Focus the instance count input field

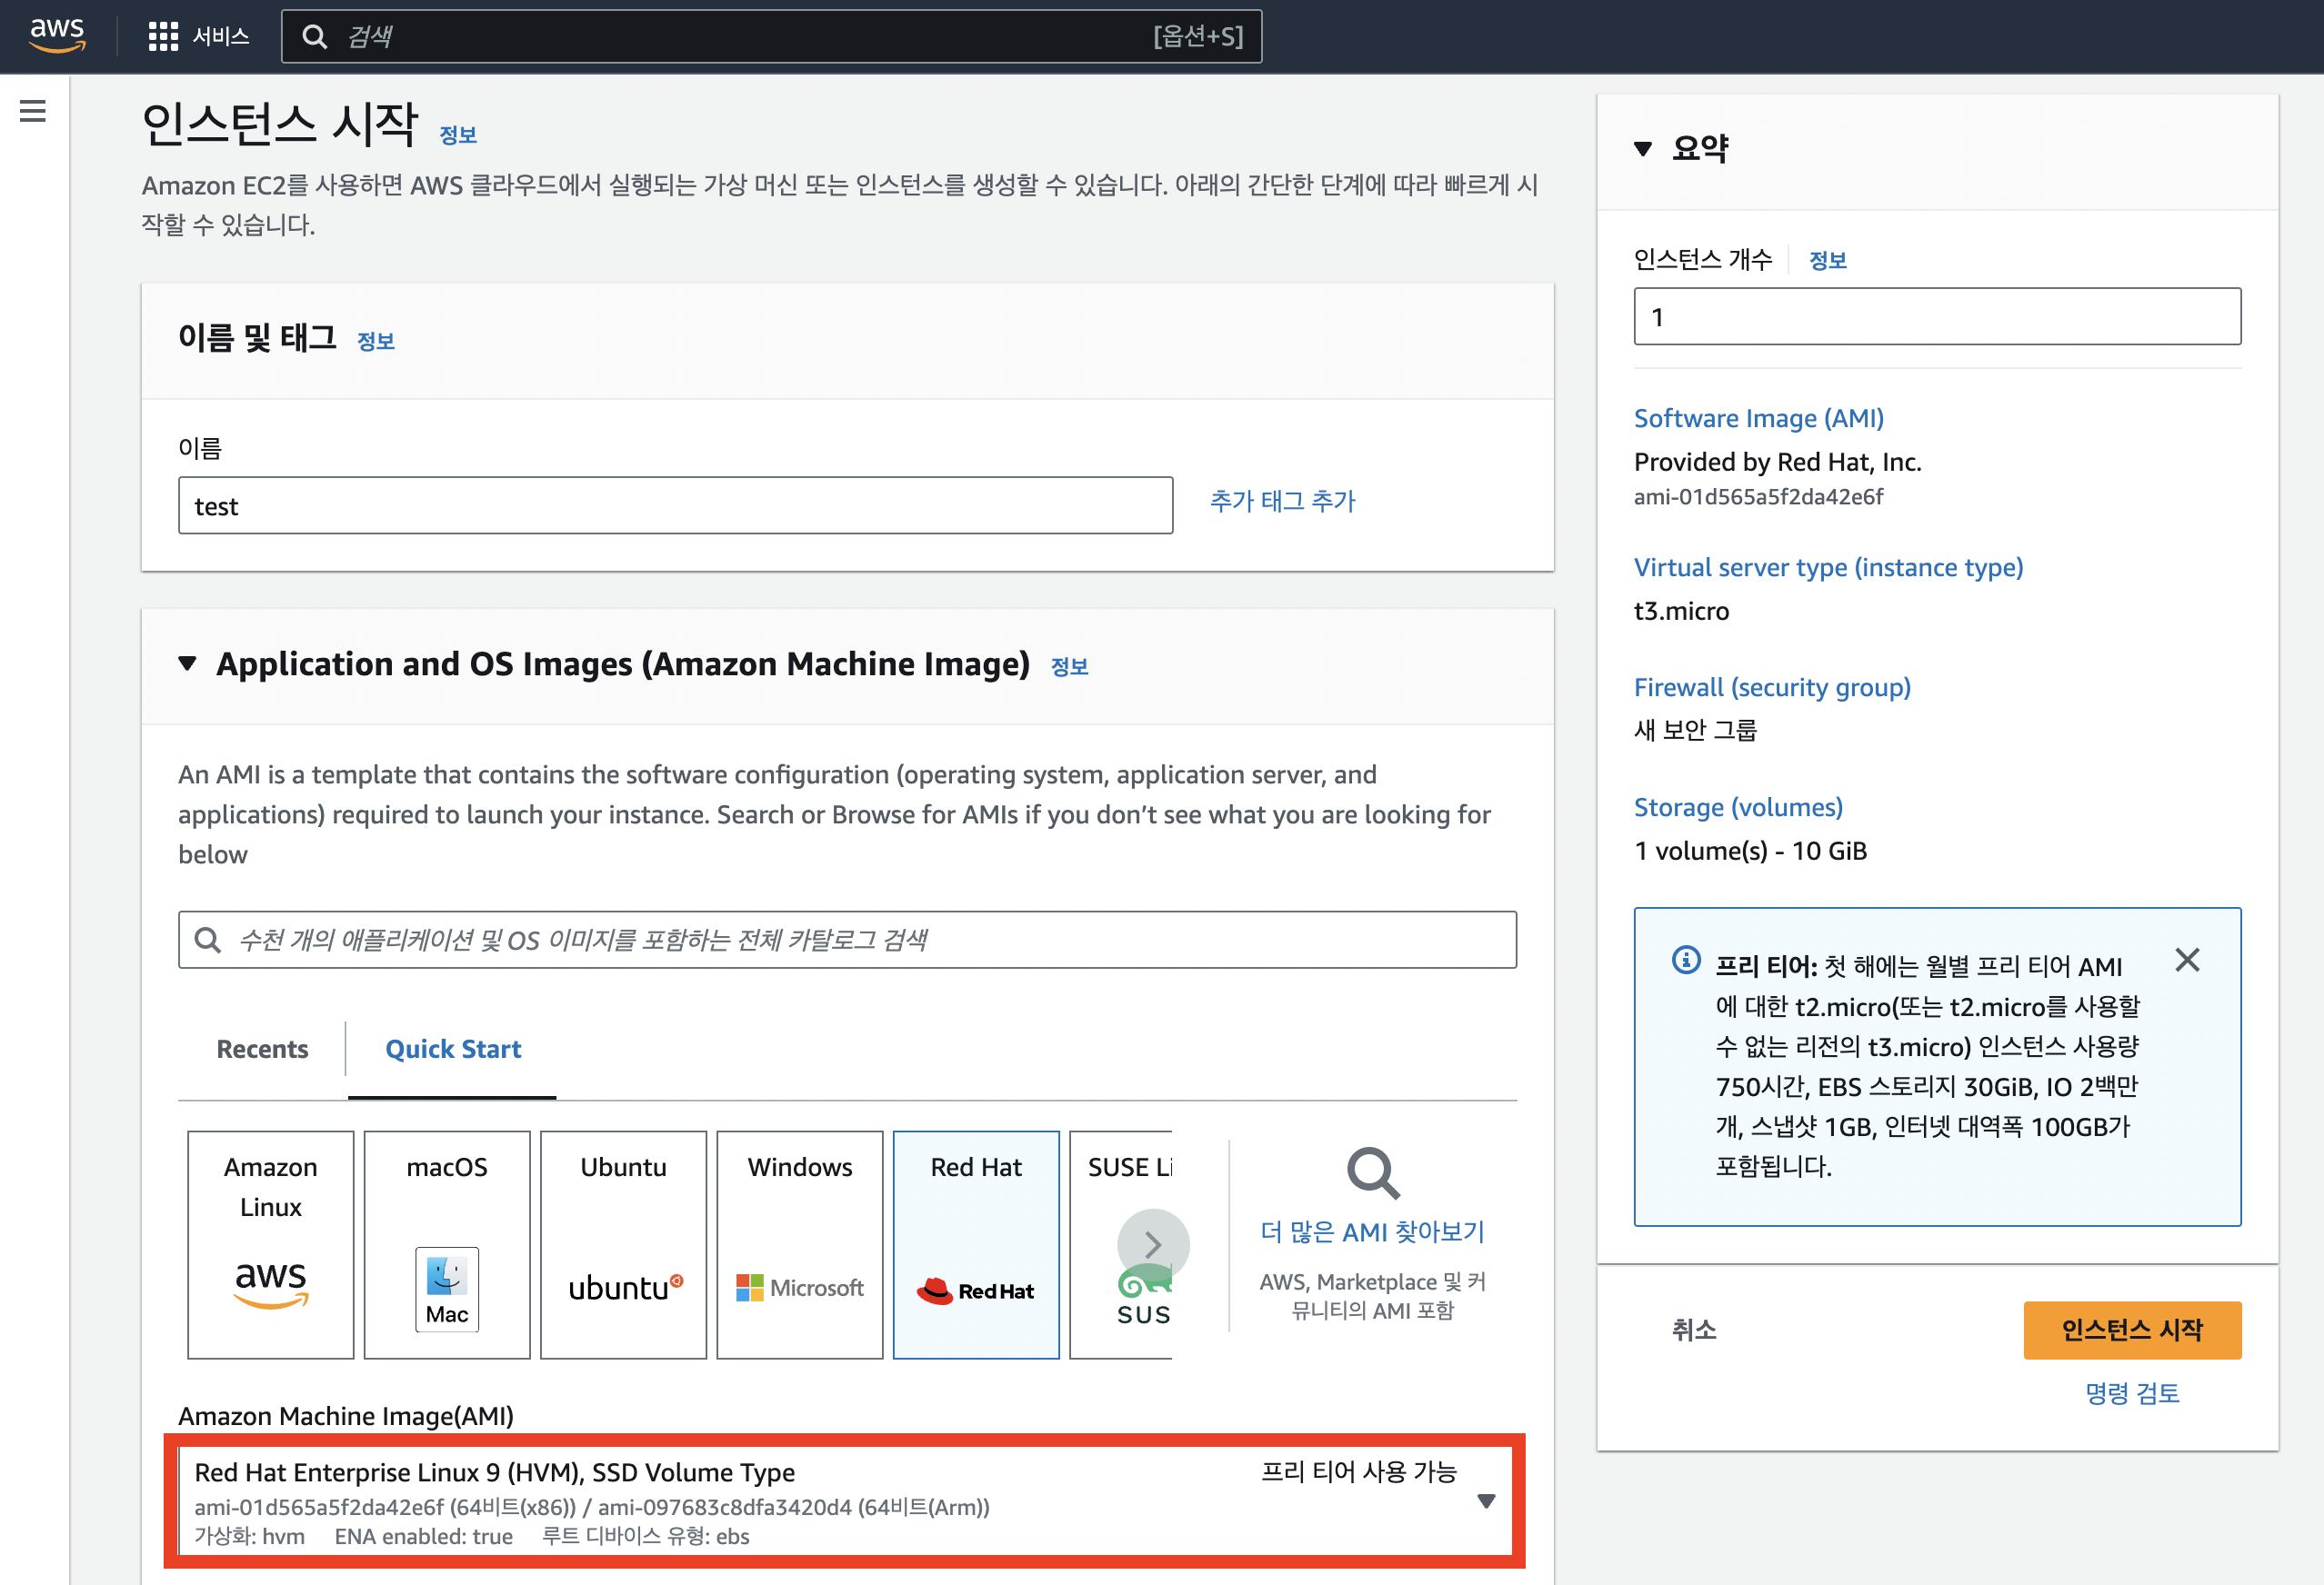(x=1936, y=317)
